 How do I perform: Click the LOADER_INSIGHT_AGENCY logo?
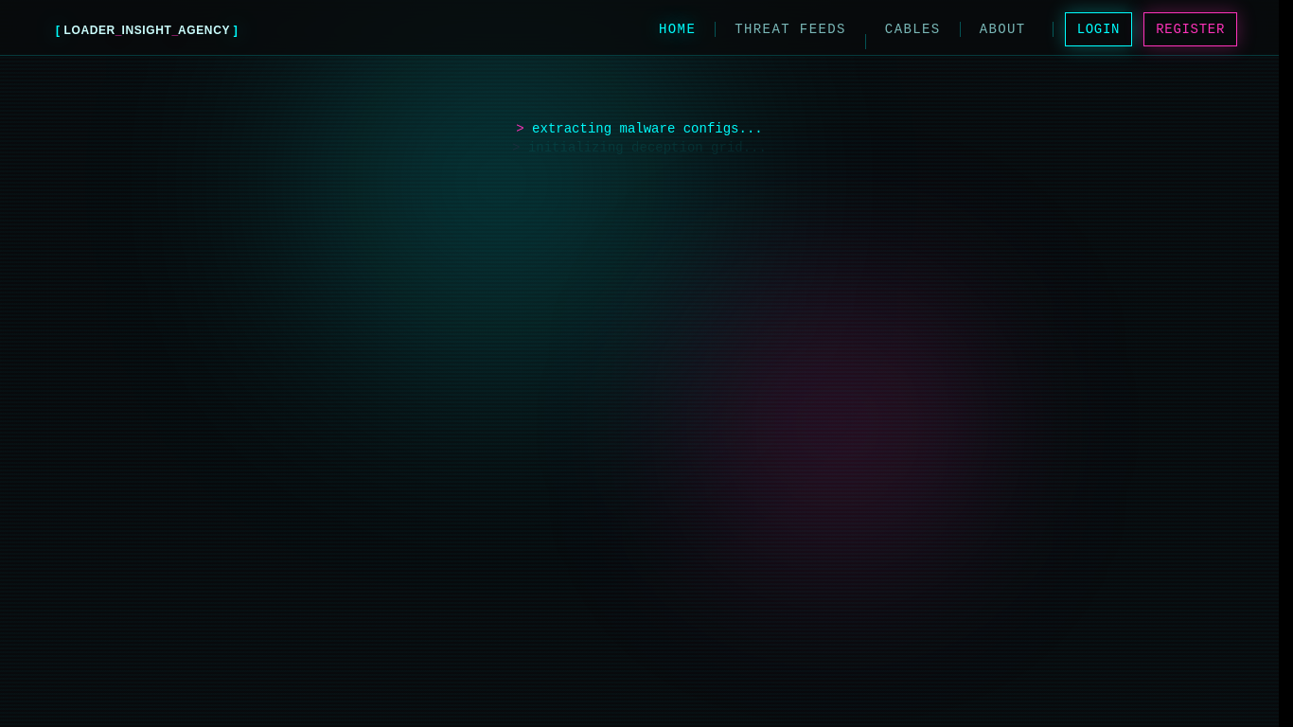147,30
